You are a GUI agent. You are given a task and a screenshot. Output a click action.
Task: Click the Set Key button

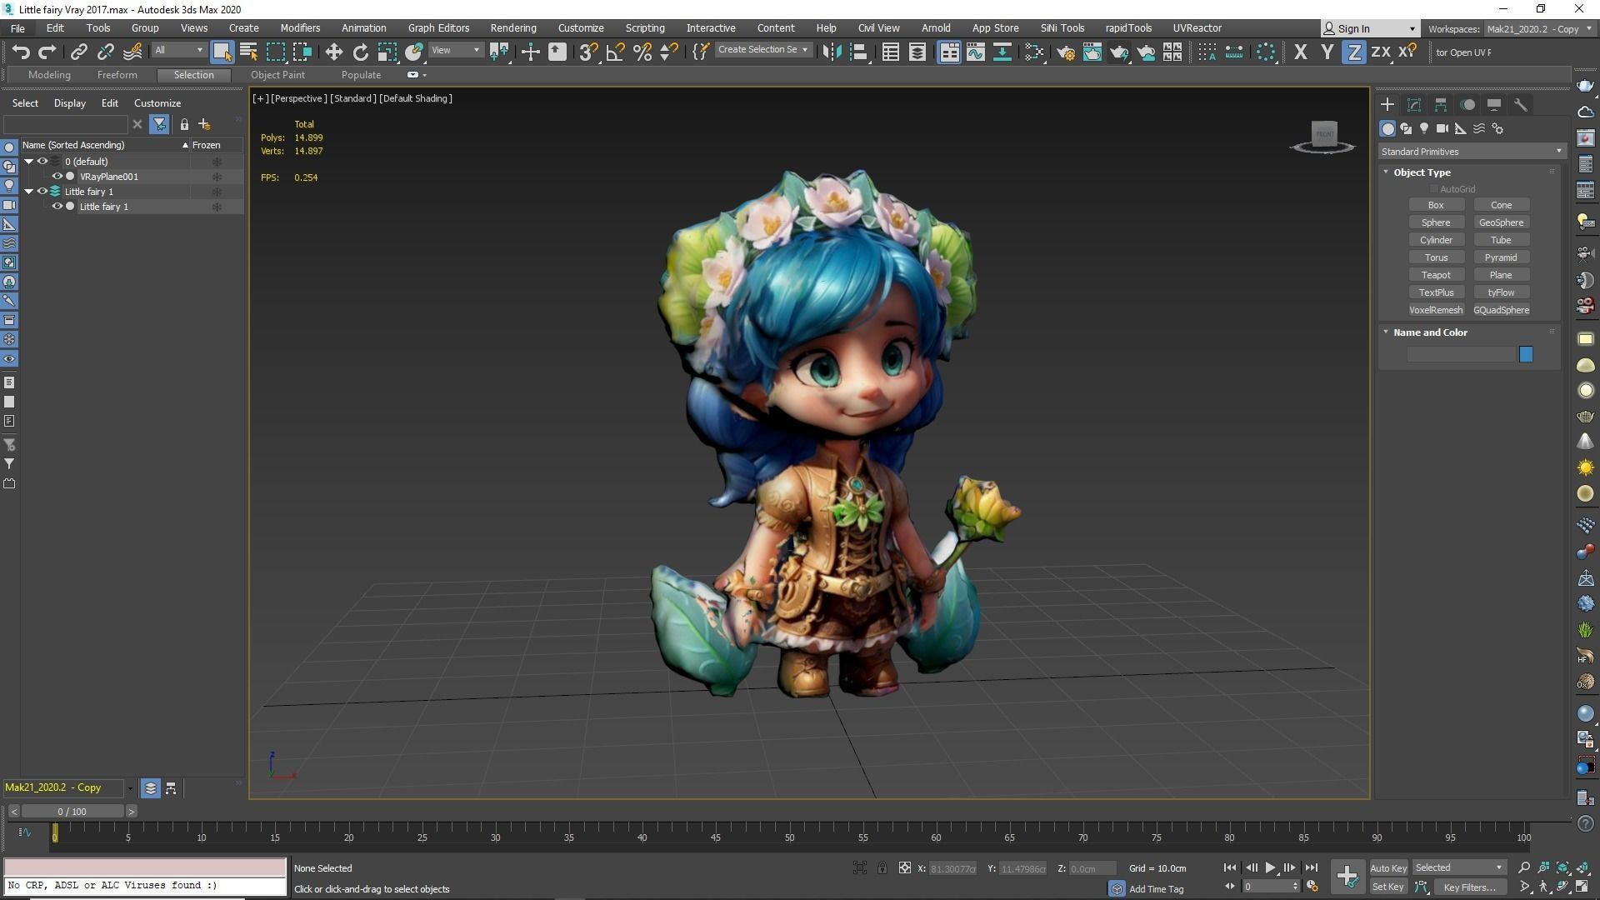(1388, 887)
